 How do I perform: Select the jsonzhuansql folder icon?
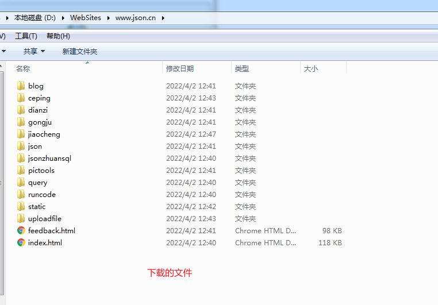[21, 158]
